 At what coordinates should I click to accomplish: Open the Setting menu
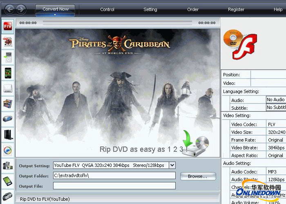pyautogui.click(x=150, y=9)
